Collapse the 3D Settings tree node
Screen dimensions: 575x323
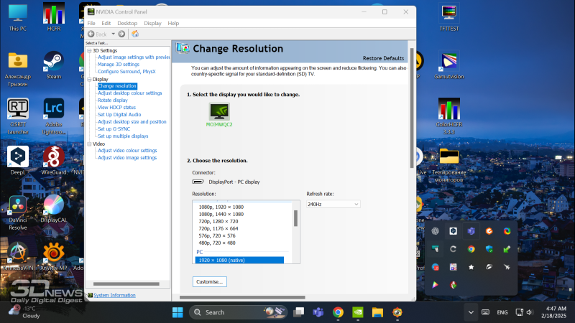pos(89,51)
